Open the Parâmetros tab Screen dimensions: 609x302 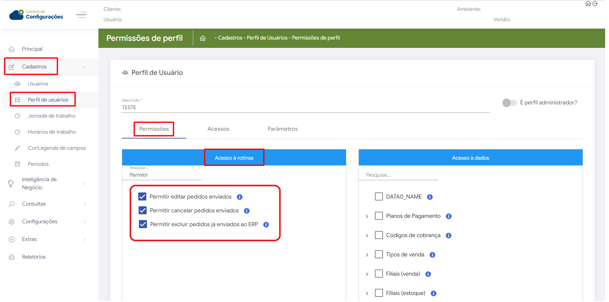click(282, 129)
